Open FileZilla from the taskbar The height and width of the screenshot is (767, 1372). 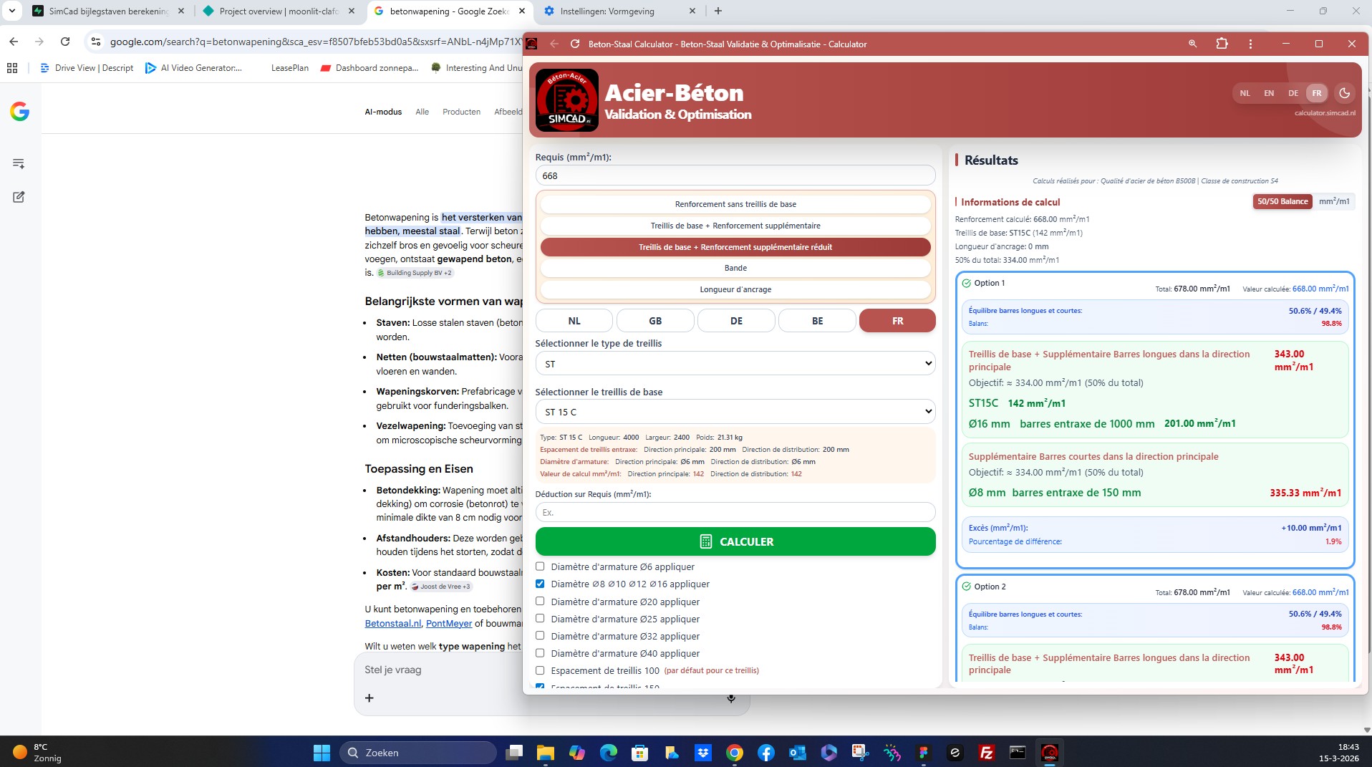987,753
